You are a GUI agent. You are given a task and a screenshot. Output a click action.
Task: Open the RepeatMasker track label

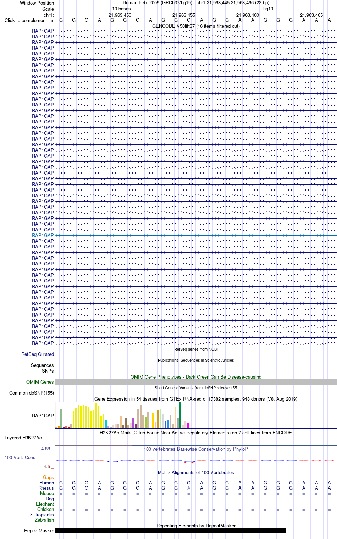[x=39, y=530]
